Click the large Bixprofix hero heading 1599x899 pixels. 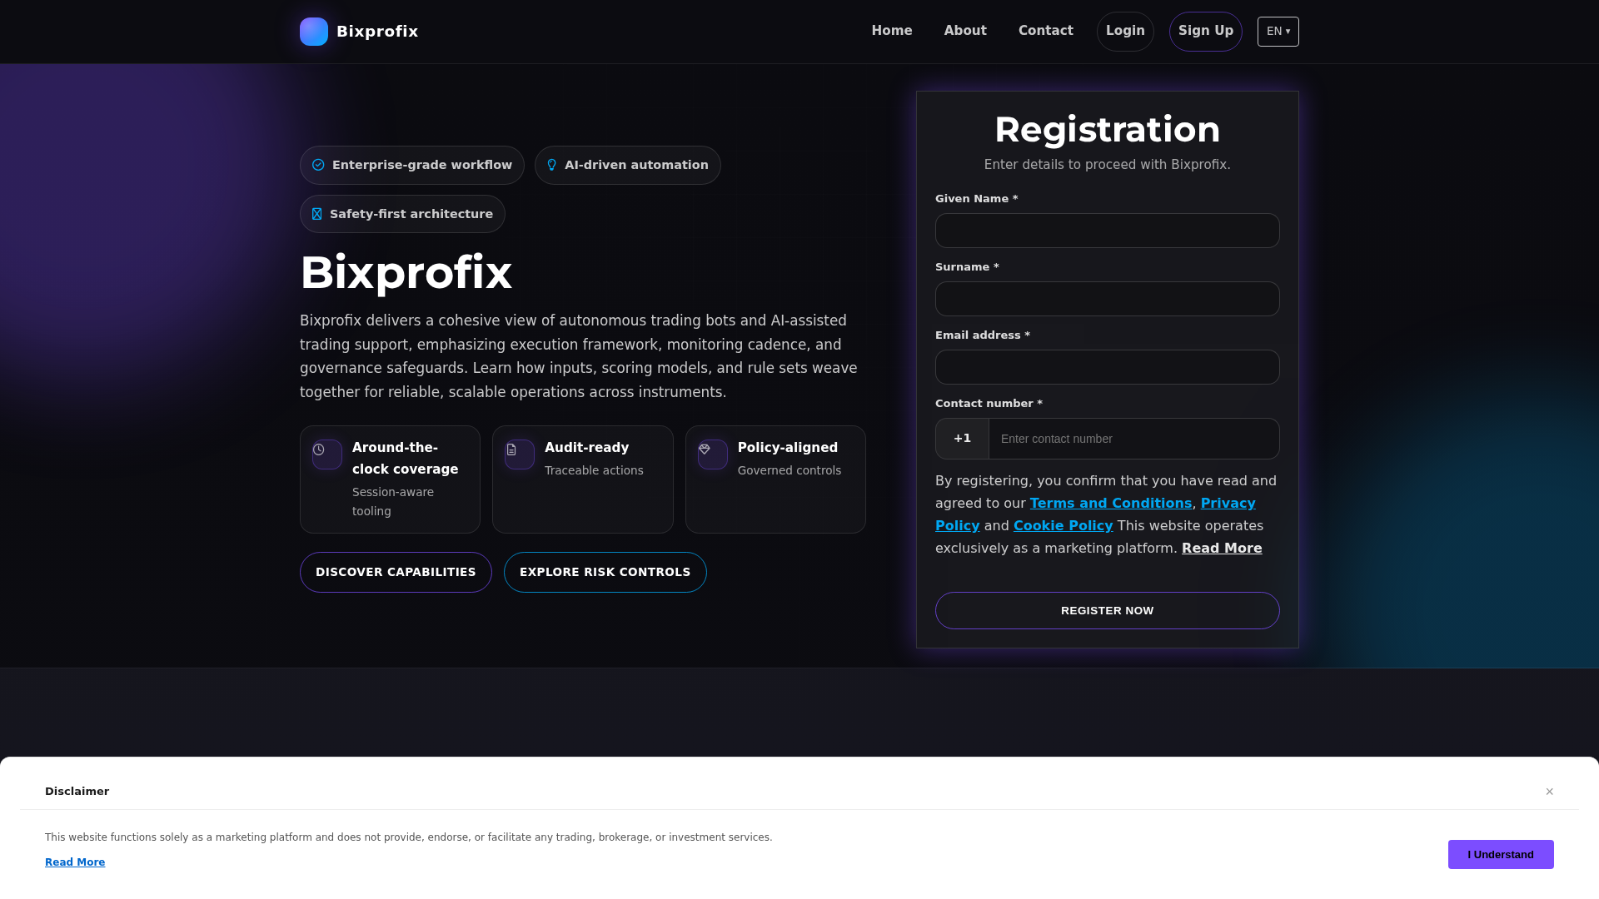coord(406,272)
